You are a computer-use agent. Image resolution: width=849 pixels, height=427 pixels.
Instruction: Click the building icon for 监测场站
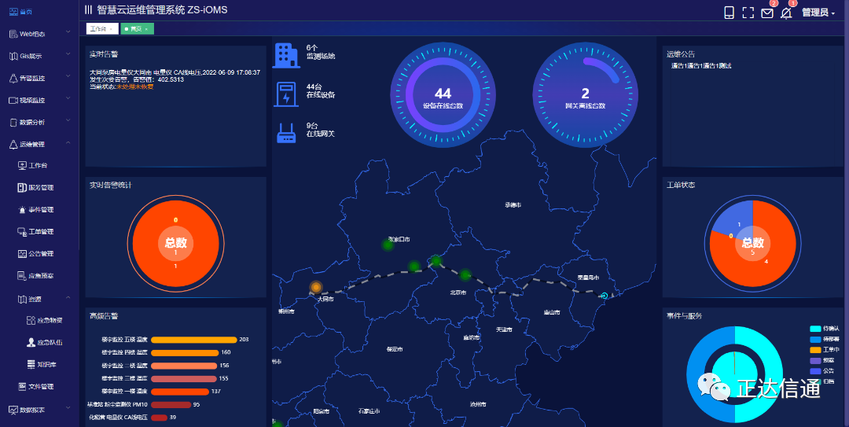(x=286, y=55)
